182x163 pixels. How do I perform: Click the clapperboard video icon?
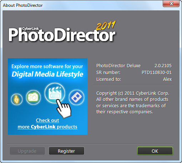coord(55,93)
